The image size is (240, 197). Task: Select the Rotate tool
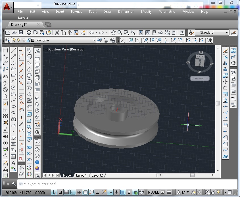click(225, 88)
